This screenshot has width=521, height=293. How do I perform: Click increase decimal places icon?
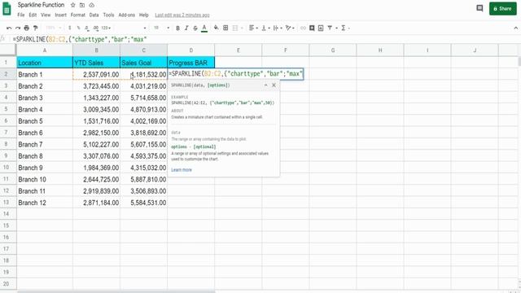(x=96, y=28)
